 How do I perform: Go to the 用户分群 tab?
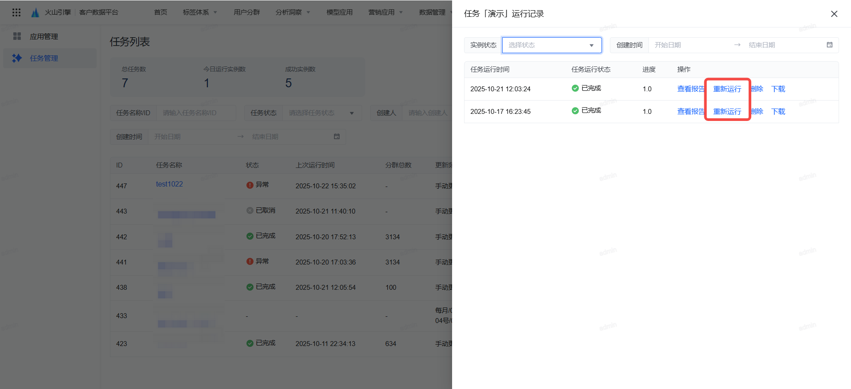pyautogui.click(x=246, y=12)
